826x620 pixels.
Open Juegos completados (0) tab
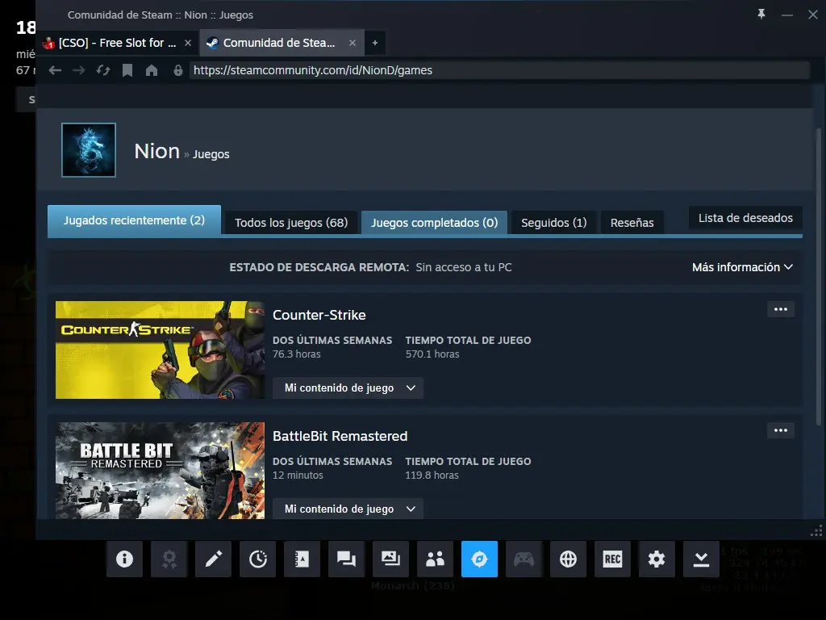(x=434, y=223)
